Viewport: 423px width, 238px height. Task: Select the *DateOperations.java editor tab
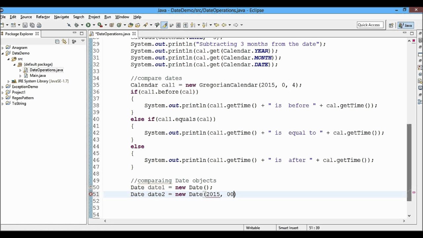[x=112, y=34]
